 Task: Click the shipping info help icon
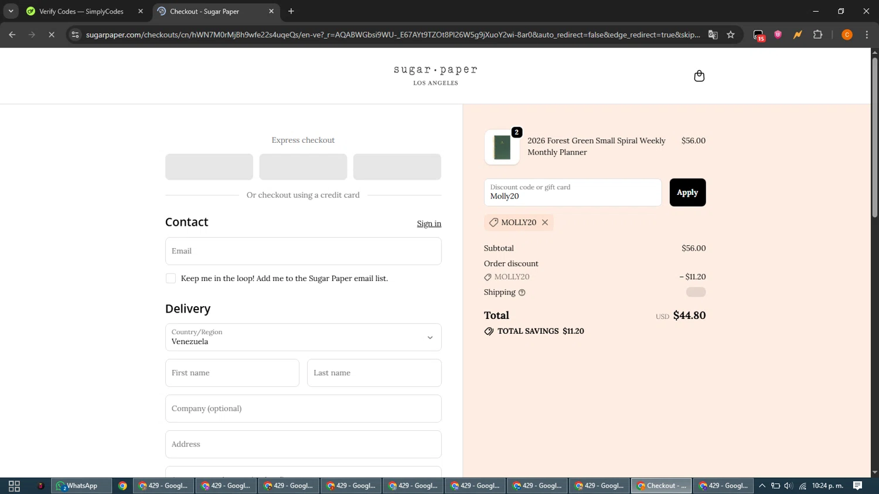[522, 293]
